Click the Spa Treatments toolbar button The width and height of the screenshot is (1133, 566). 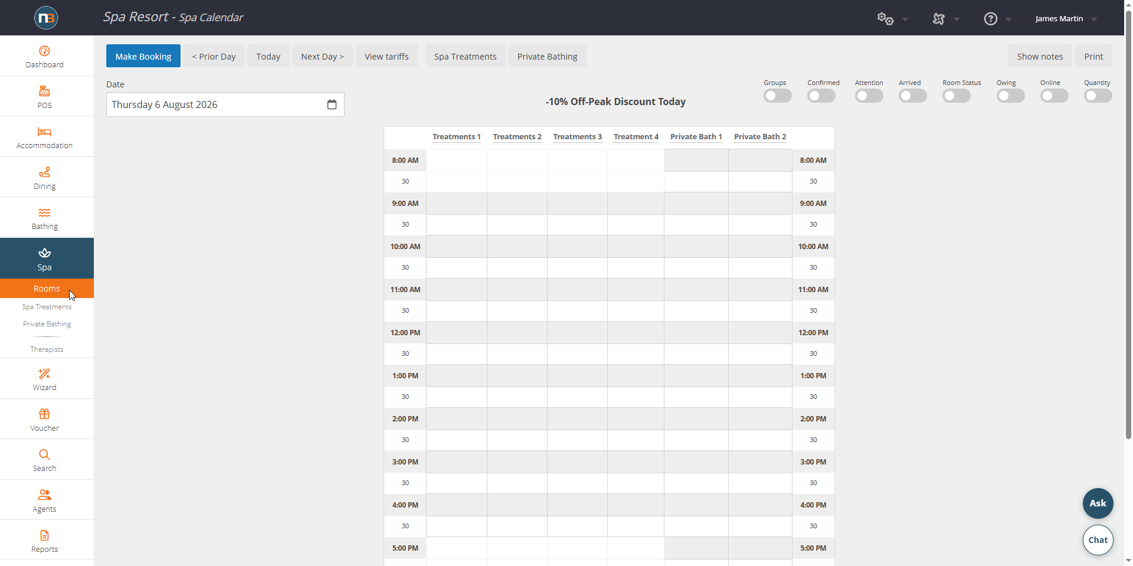pos(465,56)
